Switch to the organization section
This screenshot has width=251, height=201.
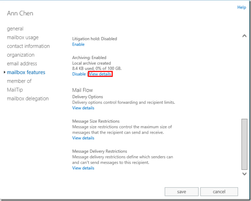pyautogui.click(x=21, y=55)
